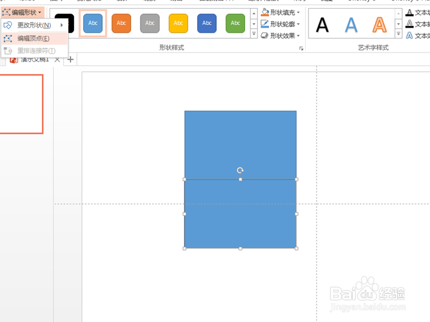The height and width of the screenshot is (322, 430).
Task: Open the 形状填充 dropdown arrow
Action: 298,12
